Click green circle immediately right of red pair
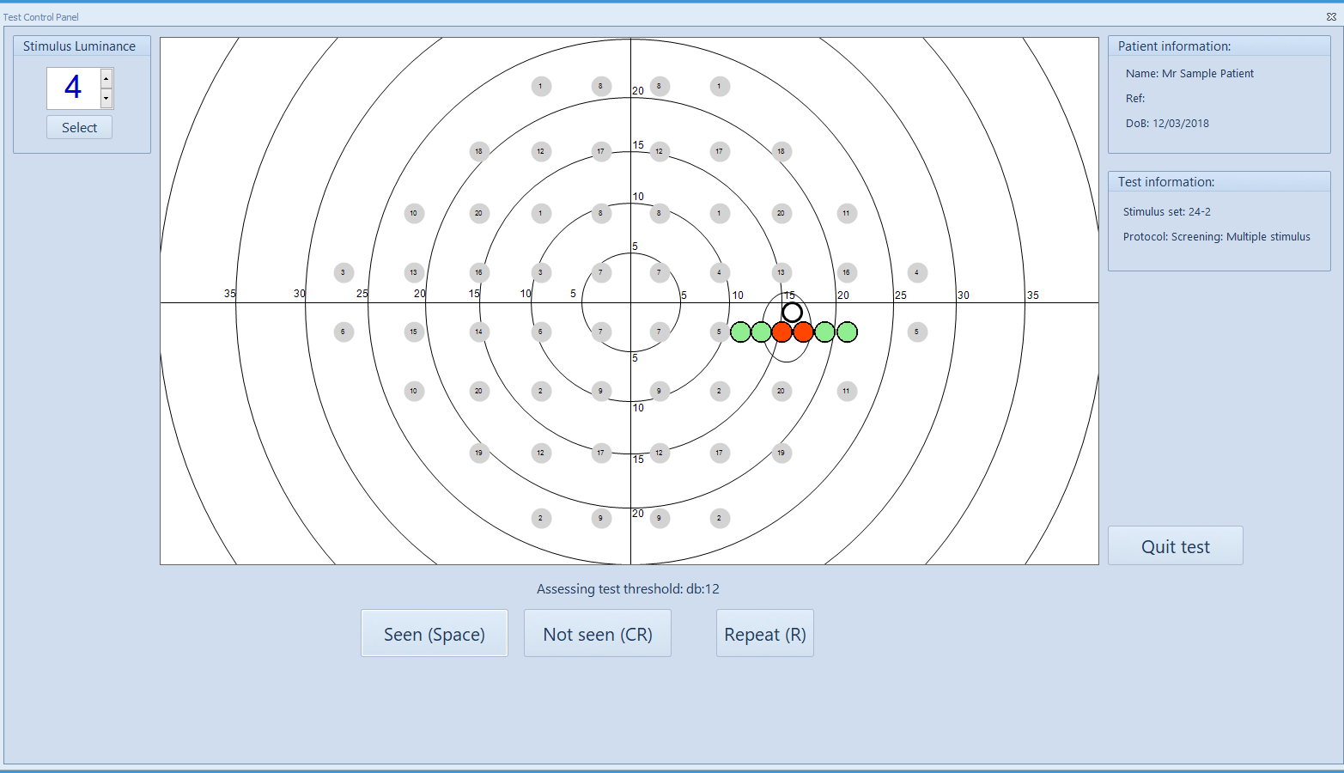This screenshot has width=1344, height=773. coord(824,332)
